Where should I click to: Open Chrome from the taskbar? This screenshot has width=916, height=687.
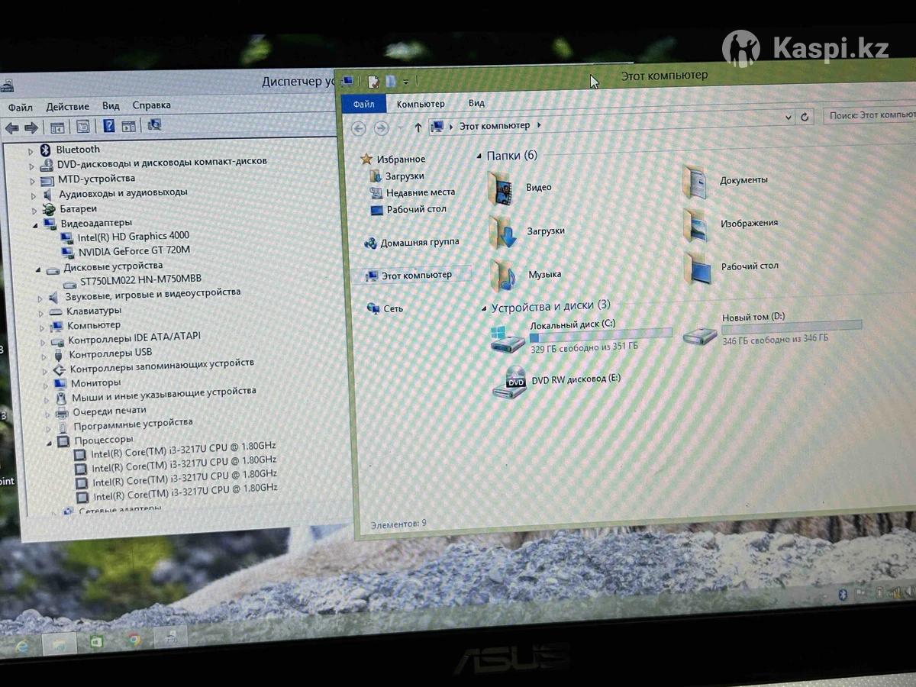134,640
